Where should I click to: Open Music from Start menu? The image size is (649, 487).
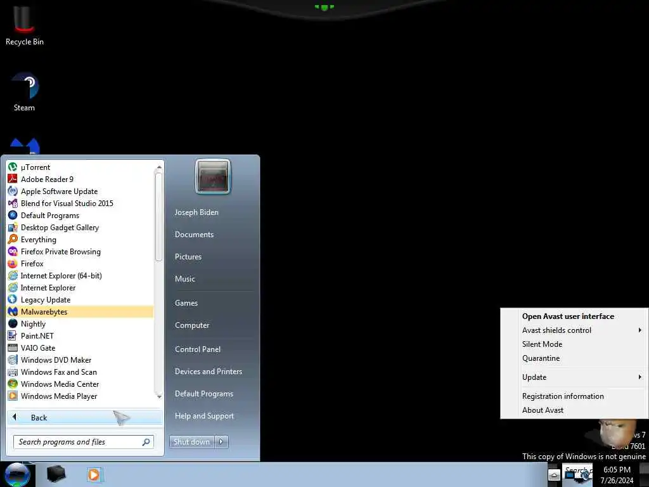coord(184,279)
